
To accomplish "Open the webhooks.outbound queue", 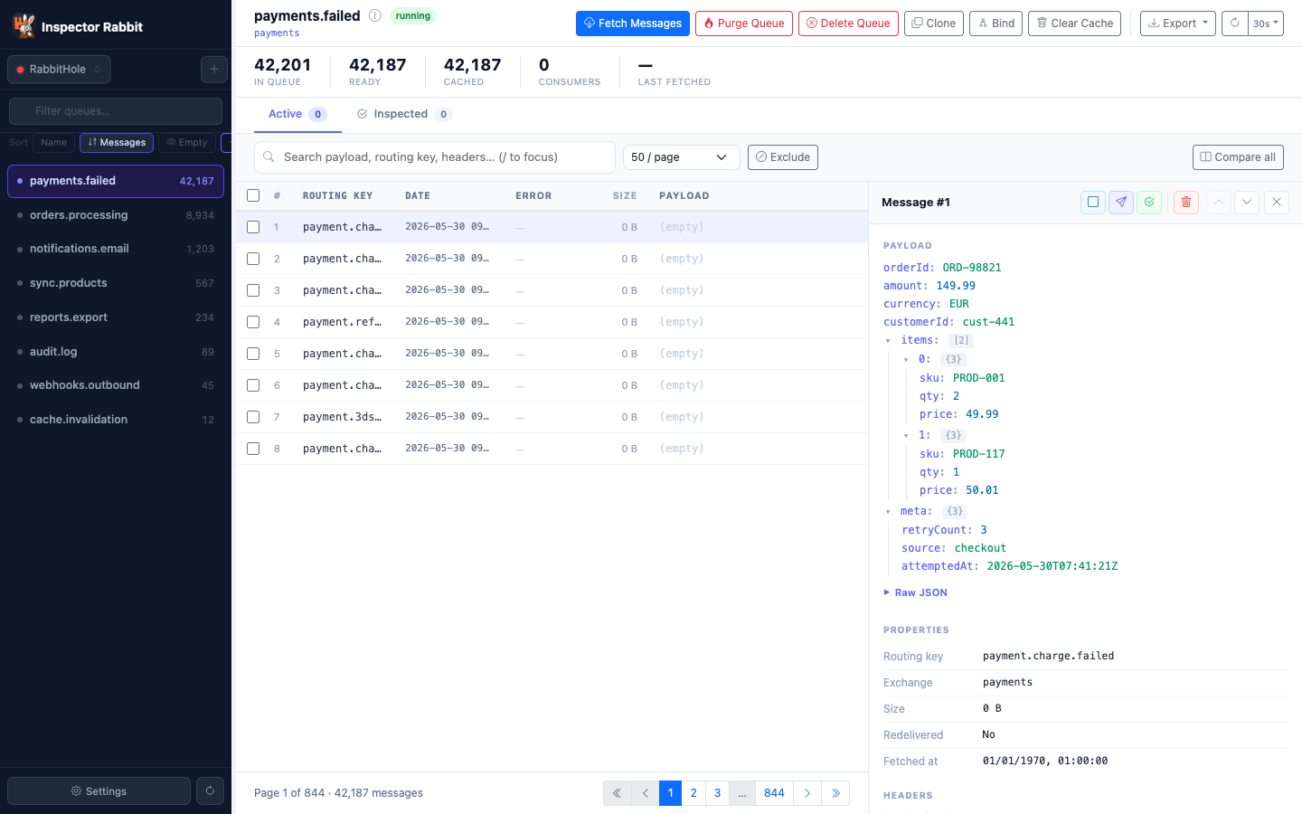I will pos(116,385).
